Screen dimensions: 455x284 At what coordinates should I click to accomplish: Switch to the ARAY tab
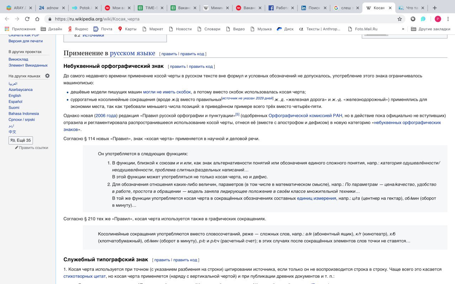point(19,8)
